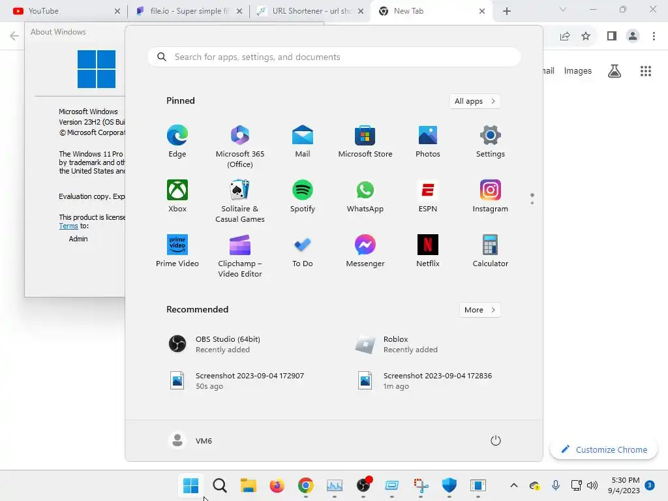Open the Photos app
This screenshot has height=501, width=668.
coord(428,142)
